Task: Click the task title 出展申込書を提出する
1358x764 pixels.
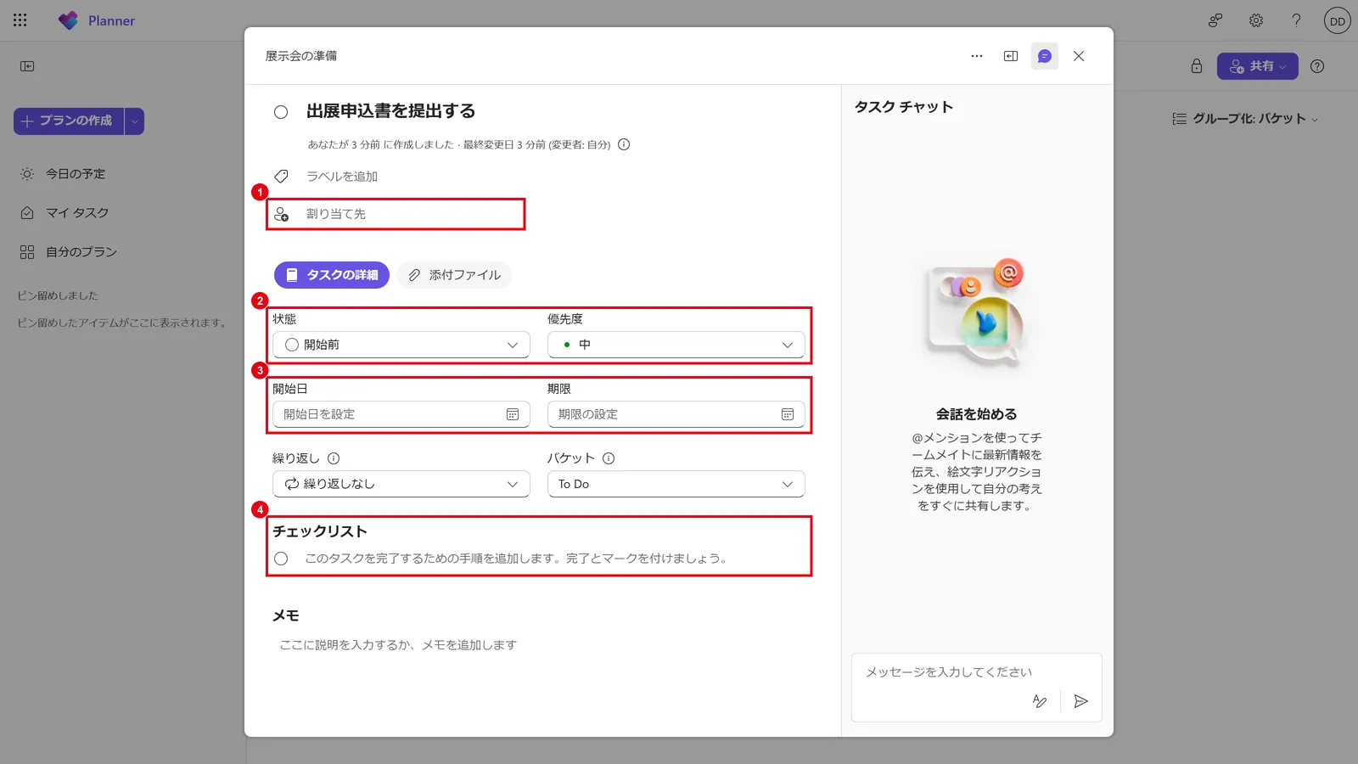Action: pos(390,111)
